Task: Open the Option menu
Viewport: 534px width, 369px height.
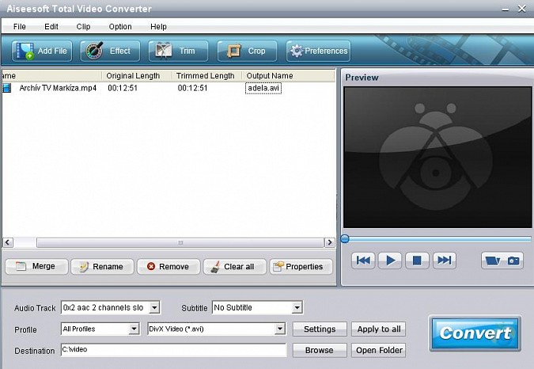Action: [x=120, y=27]
